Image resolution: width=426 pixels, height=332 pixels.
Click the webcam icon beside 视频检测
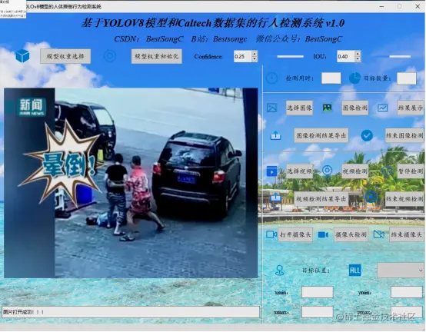[x=327, y=171]
